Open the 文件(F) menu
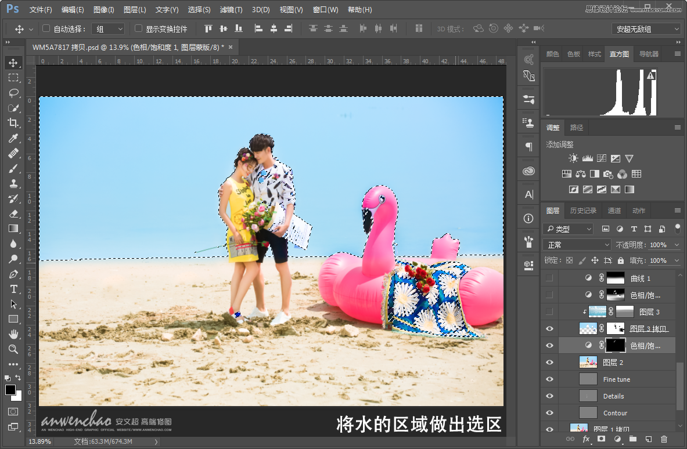This screenshot has height=449, width=687. click(40, 10)
